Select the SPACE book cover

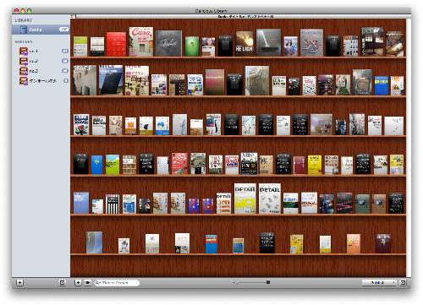click(x=85, y=80)
